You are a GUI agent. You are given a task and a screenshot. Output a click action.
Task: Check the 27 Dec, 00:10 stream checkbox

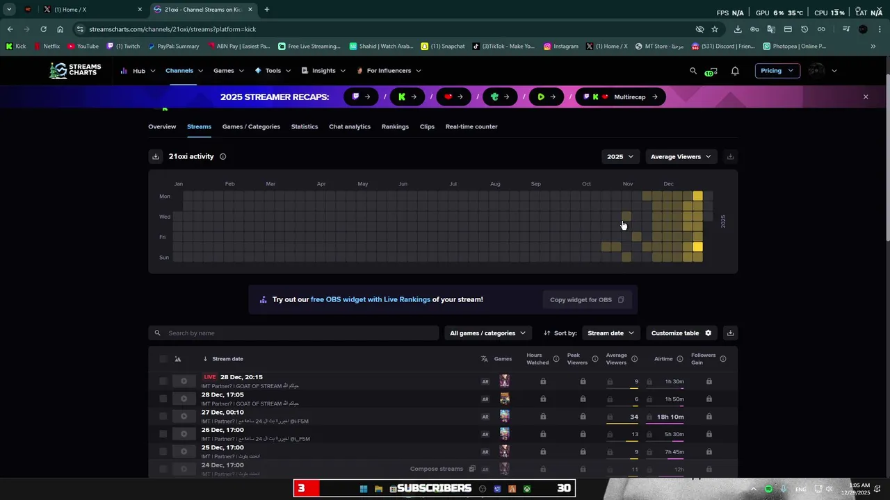pyautogui.click(x=163, y=417)
